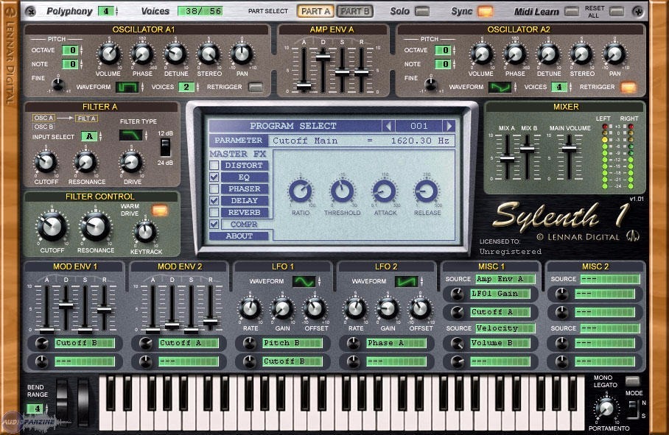
Task: Click the Portamento knob
Action: coord(606,409)
